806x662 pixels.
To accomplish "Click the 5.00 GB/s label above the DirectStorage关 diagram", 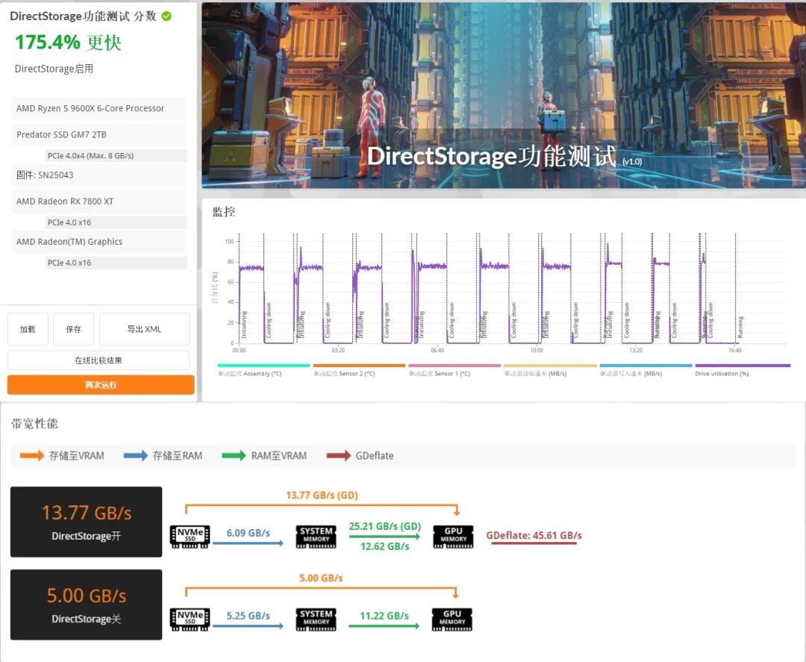I will [x=321, y=578].
